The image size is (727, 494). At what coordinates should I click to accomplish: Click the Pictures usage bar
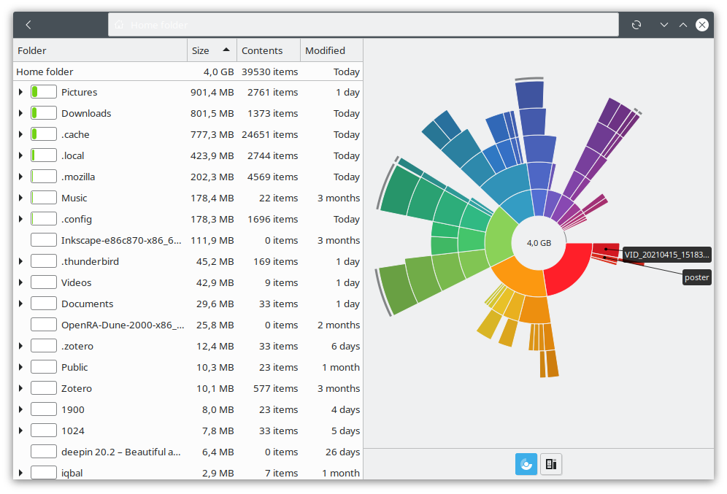pyautogui.click(x=44, y=92)
